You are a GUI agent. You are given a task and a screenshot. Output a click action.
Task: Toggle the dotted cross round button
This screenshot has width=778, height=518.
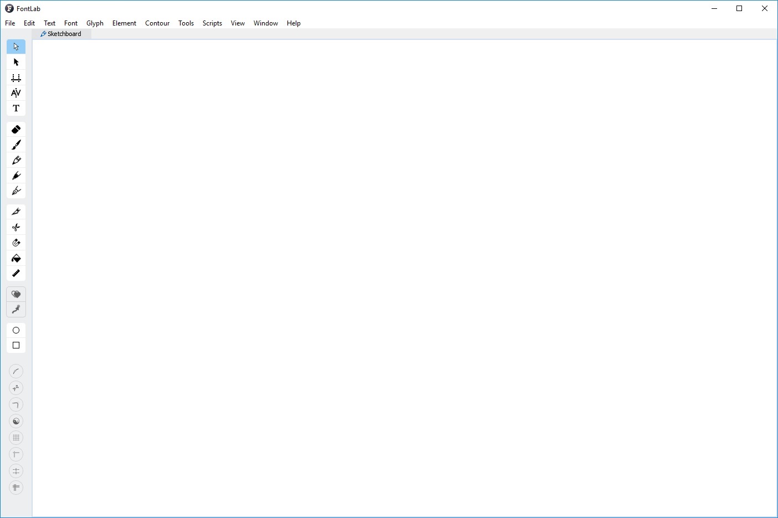16,488
